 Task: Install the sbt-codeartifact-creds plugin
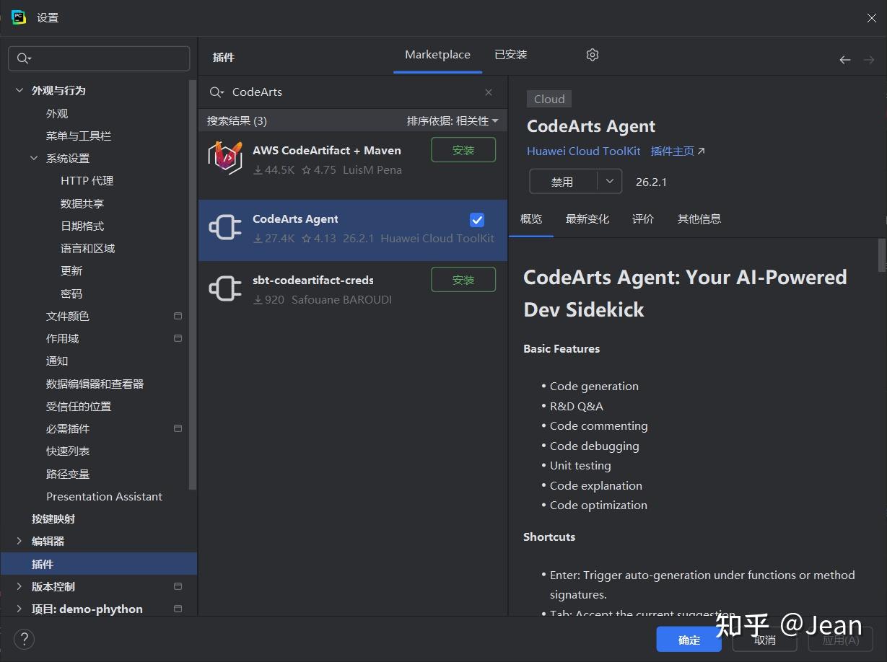(463, 280)
